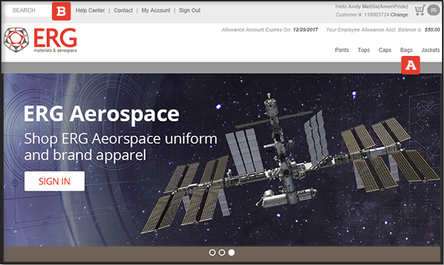
Task: Open the Bags category menu
Action: click(x=407, y=50)
